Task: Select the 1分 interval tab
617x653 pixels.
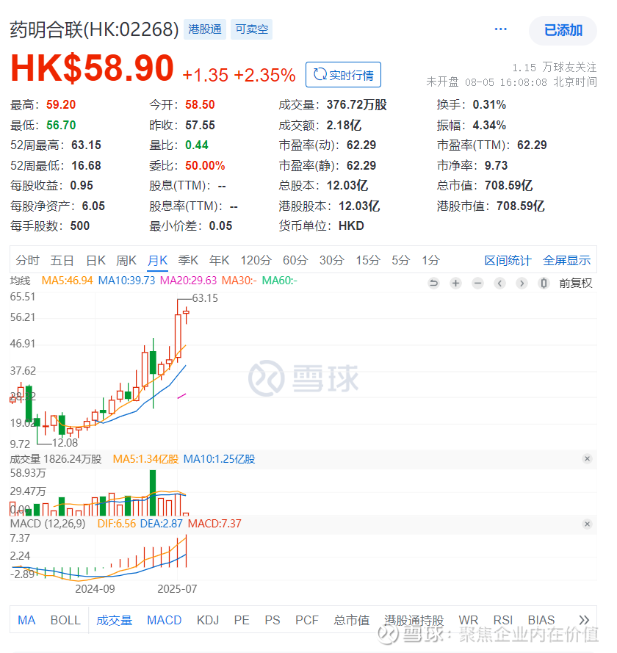Action: point(430,260)
